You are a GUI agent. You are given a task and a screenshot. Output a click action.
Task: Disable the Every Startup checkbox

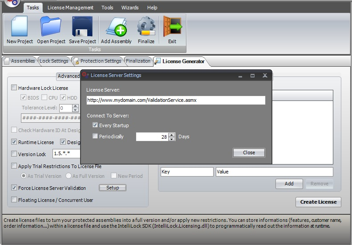click(x=95, y=125)
